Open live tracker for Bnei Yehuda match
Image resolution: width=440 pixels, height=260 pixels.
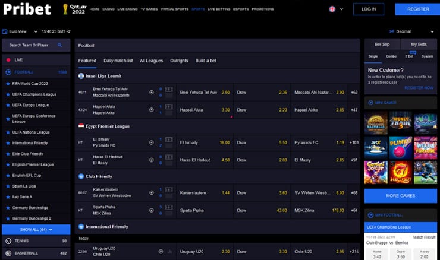coord(152,93)
